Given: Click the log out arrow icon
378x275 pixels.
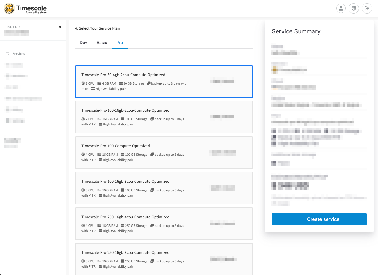Looking at the screenshot, I should click(367, 8).
